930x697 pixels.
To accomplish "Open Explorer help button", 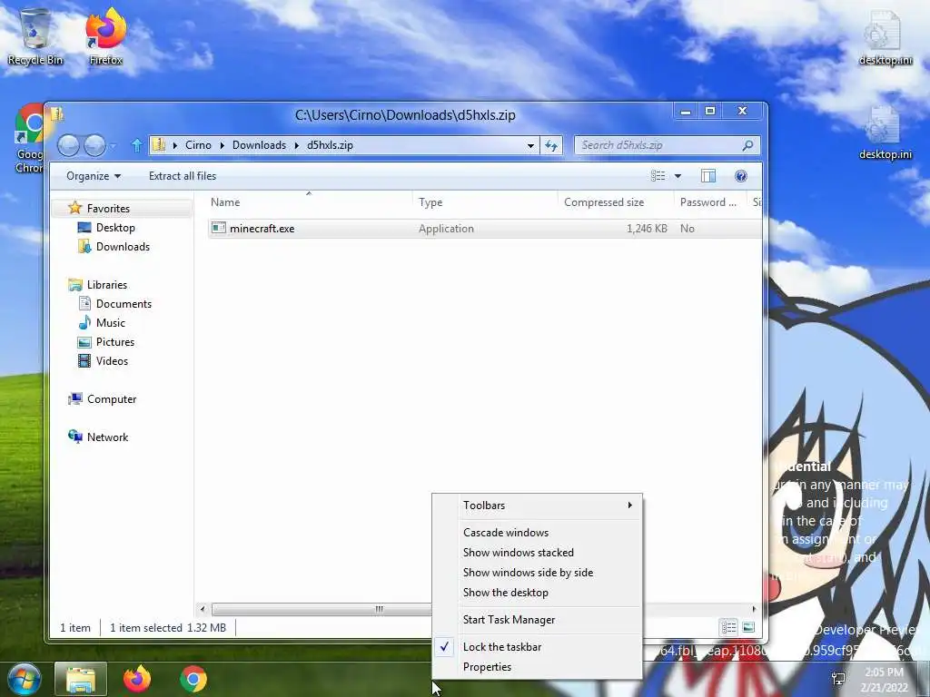I will pyautogui.click(x=741, y=176).
